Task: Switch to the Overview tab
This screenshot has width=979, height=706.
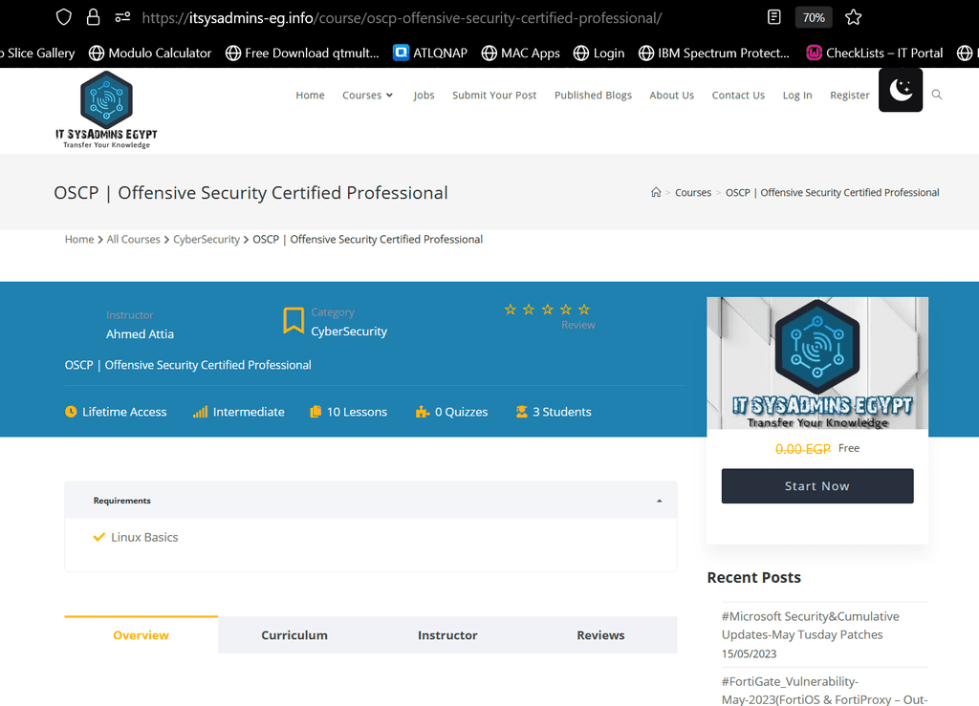Action: click(141, 635)
